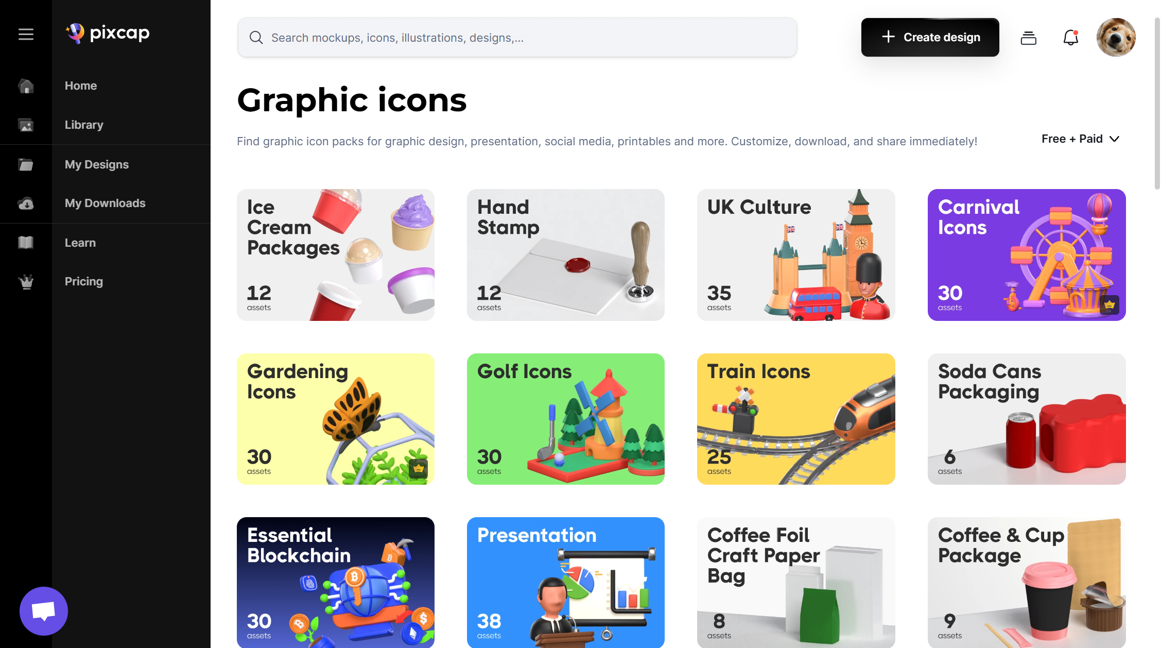This screenshot has width=1161, height=648.
Task: Go to the Learn menu item
Action: pyautogui.click(x=80, y=243)
